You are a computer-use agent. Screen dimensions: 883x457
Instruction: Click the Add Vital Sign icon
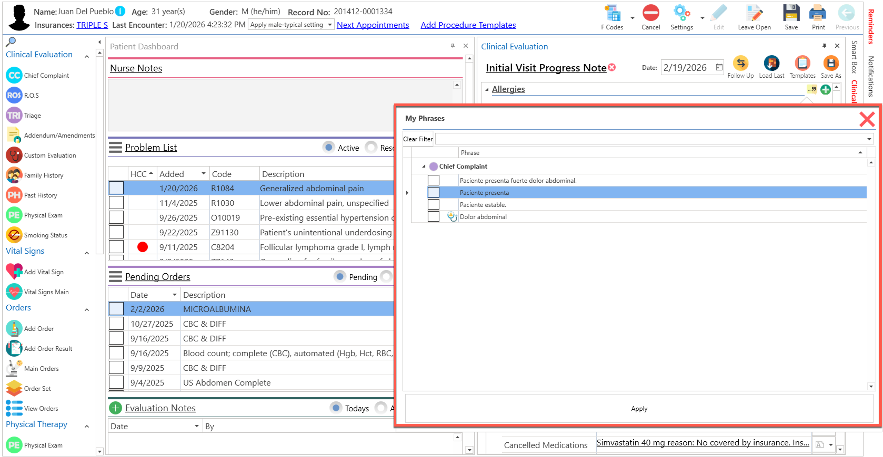[x=14, y=272]
